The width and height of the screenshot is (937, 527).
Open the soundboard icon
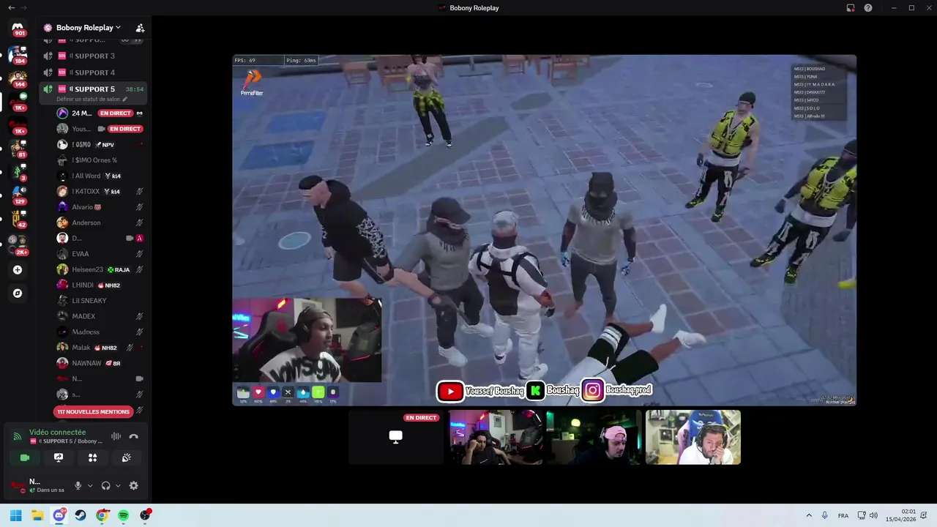point(126,457)
